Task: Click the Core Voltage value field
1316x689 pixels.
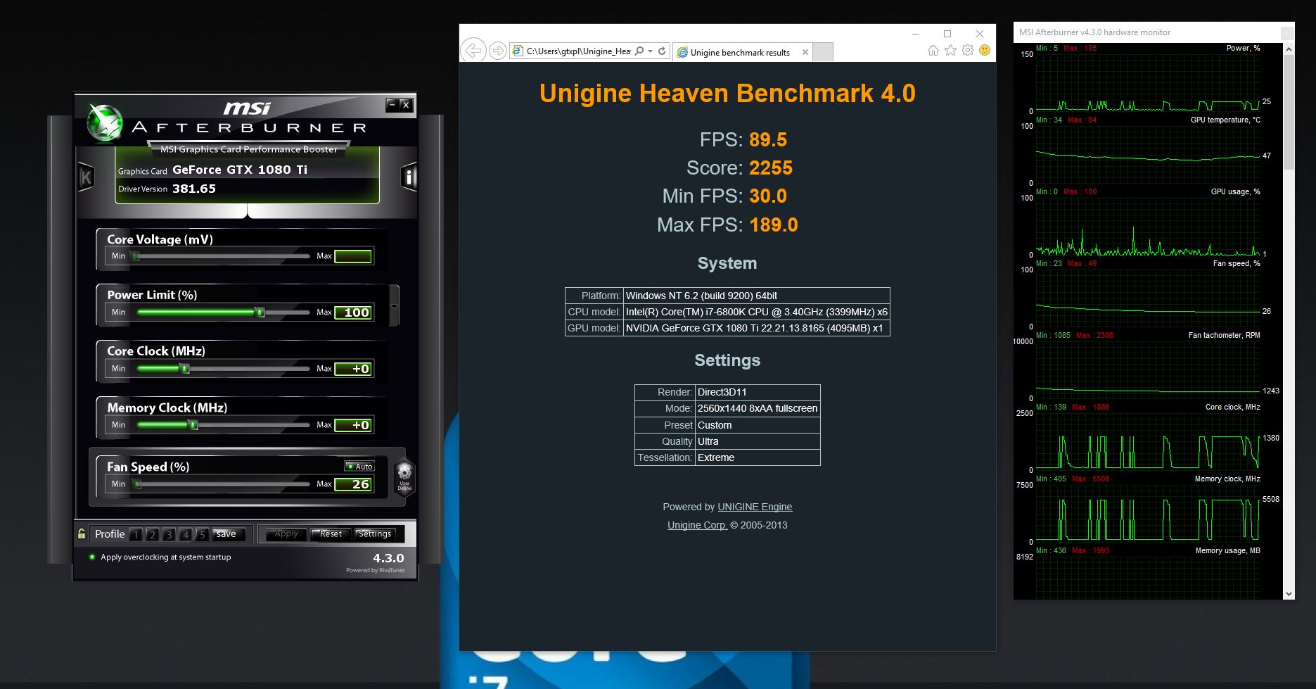Action: [x=353, y=256]
